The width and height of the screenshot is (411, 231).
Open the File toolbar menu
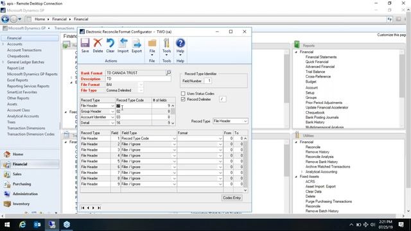(x=152, y=47)
